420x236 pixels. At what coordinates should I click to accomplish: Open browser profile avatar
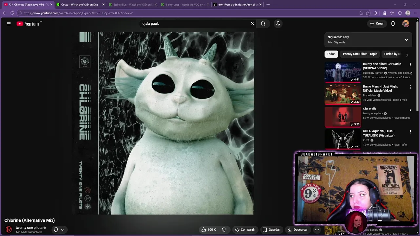(408, 13)
